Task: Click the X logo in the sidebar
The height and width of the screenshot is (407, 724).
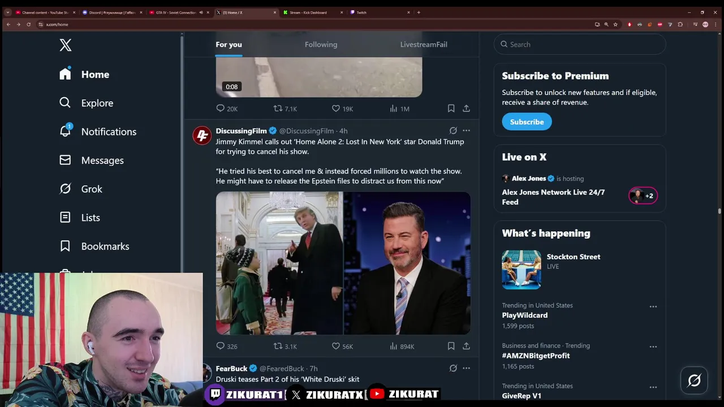Action: click(x=66, y=45)
